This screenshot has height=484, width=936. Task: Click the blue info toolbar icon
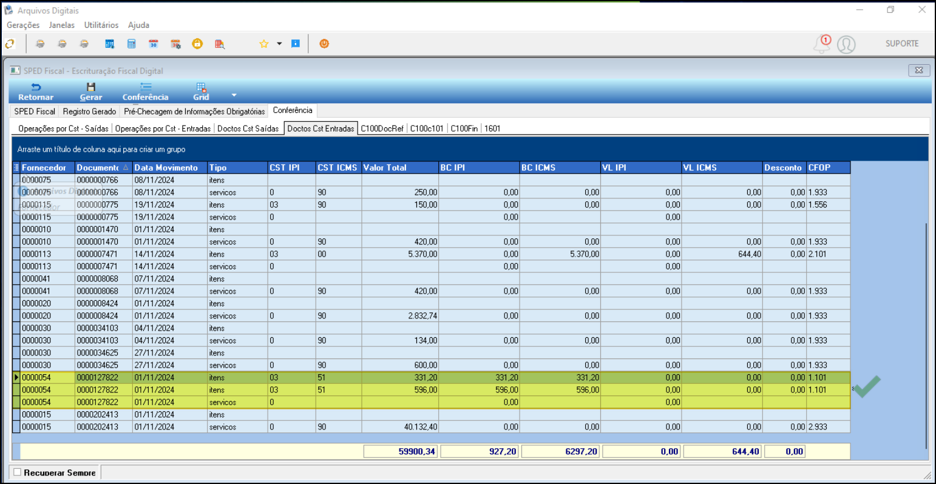click(x=296, y=44)
